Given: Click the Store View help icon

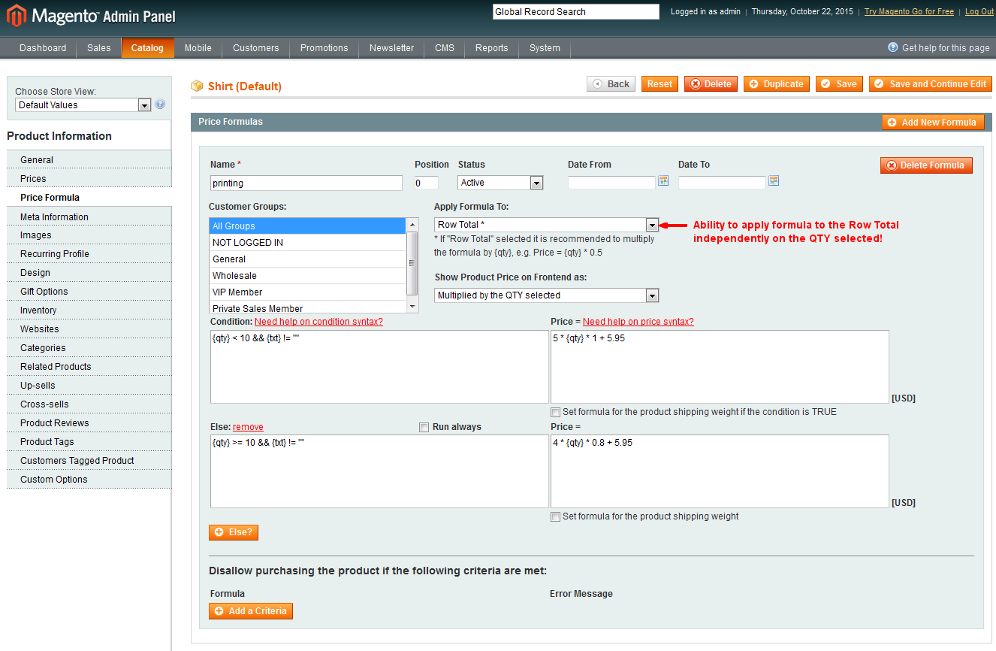Looking at the screenshot, I should [x=160, y=104].
